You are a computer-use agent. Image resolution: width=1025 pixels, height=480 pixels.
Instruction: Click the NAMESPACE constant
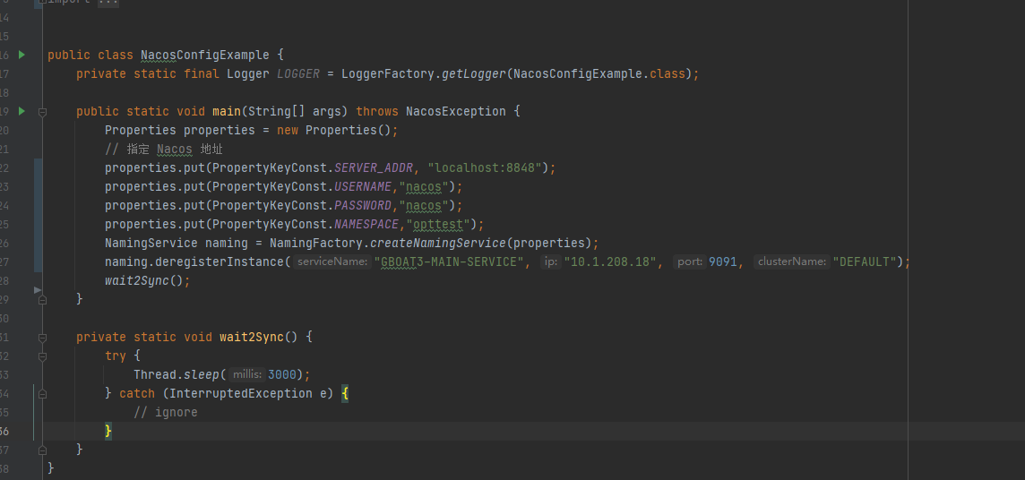(x=366, y=225)
